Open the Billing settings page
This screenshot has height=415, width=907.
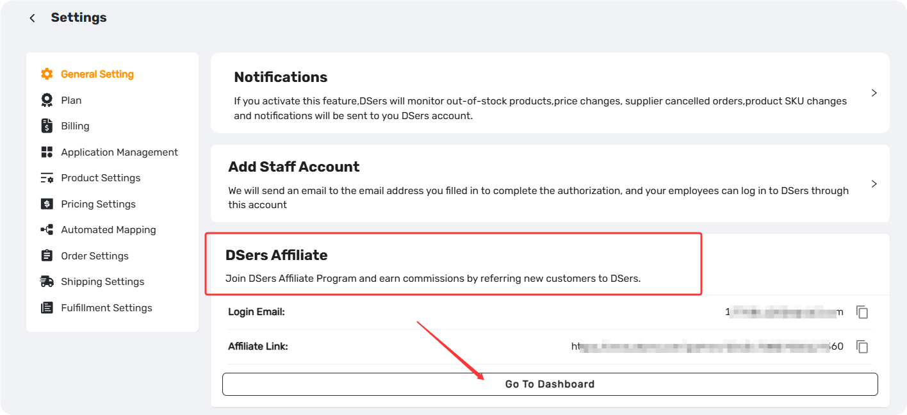click(x=75, y=126)
